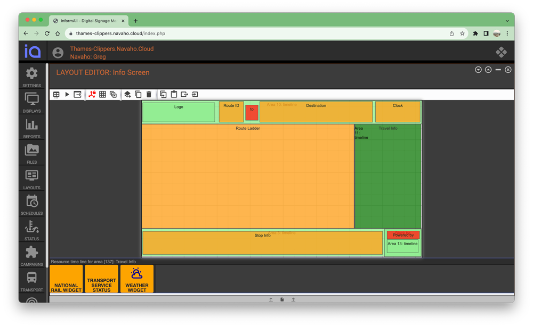Click the add layer icon
The width and height of the screenshot is (533, 327).
(x=127, y=95)
